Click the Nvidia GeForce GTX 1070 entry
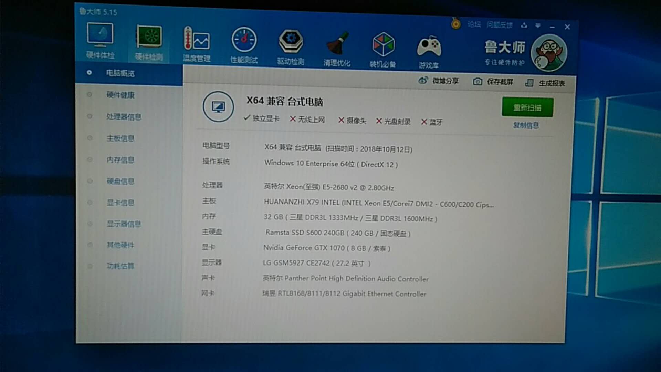661x372 pixels. coord(327,248)
